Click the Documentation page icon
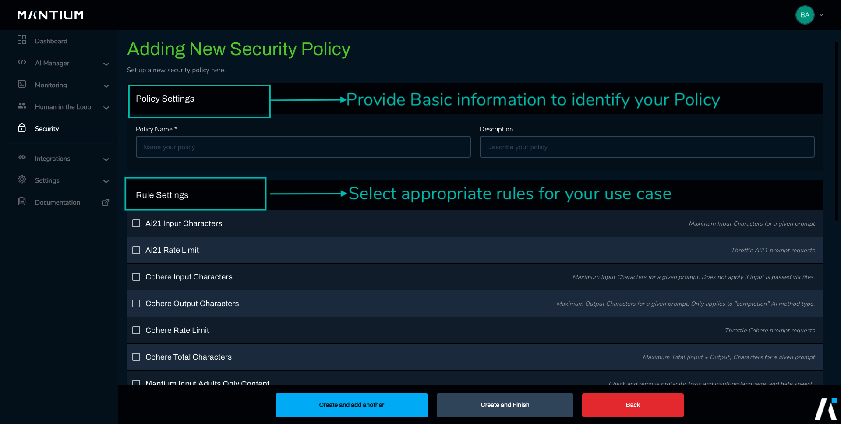This screenshot has height=424, width=841. click(22, 201)
